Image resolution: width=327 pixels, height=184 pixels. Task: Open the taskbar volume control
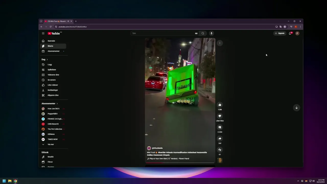[x=313, y=181]
